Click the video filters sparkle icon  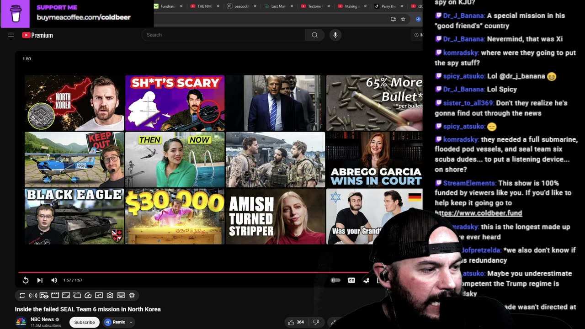(x=99, y=296)
